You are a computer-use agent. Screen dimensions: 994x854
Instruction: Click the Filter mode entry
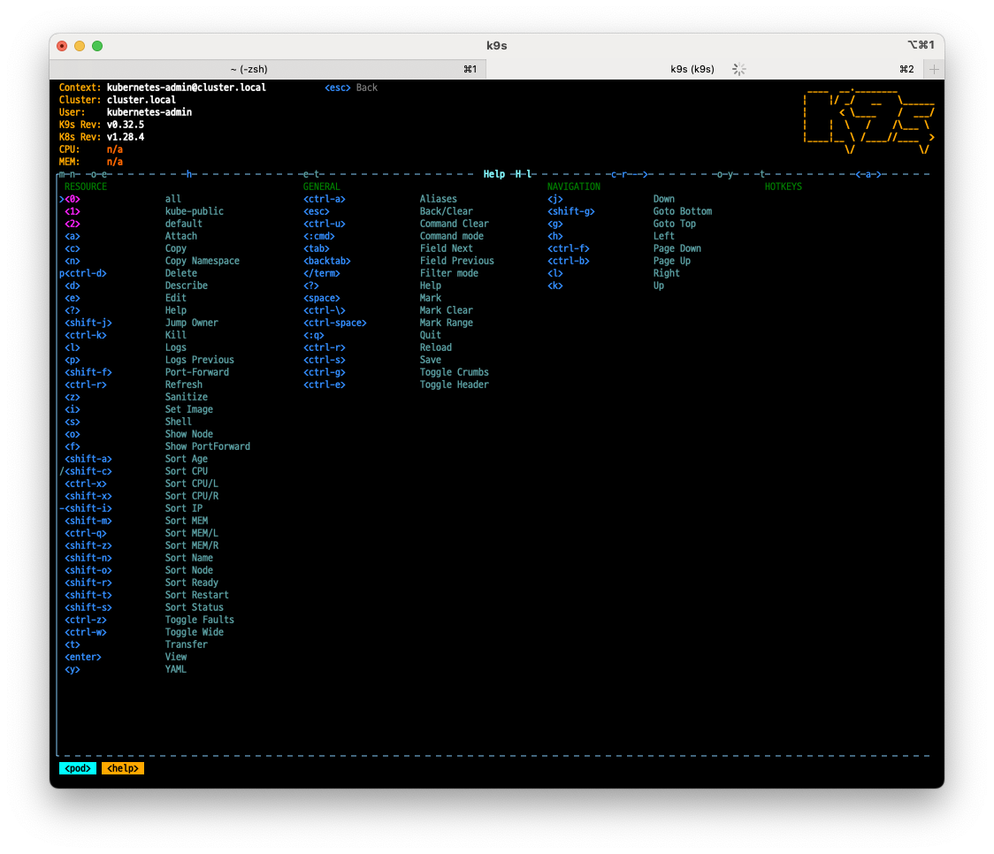coord(449,273)
